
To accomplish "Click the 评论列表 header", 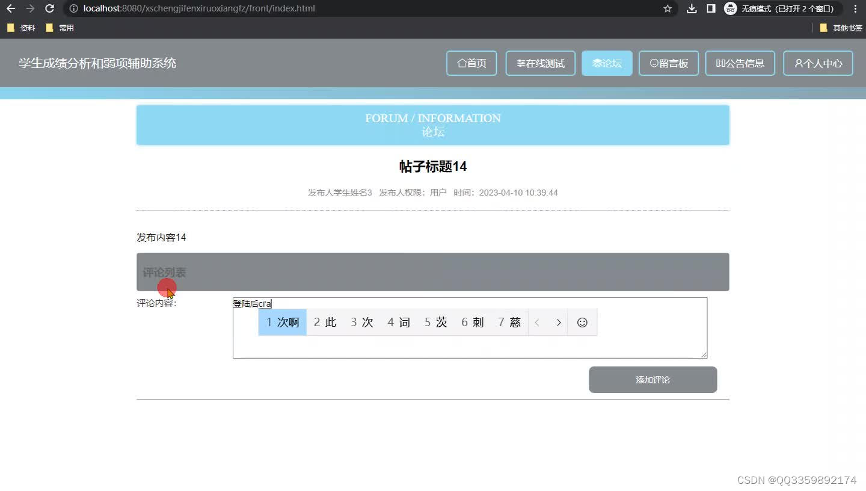I will pos(433,272).
